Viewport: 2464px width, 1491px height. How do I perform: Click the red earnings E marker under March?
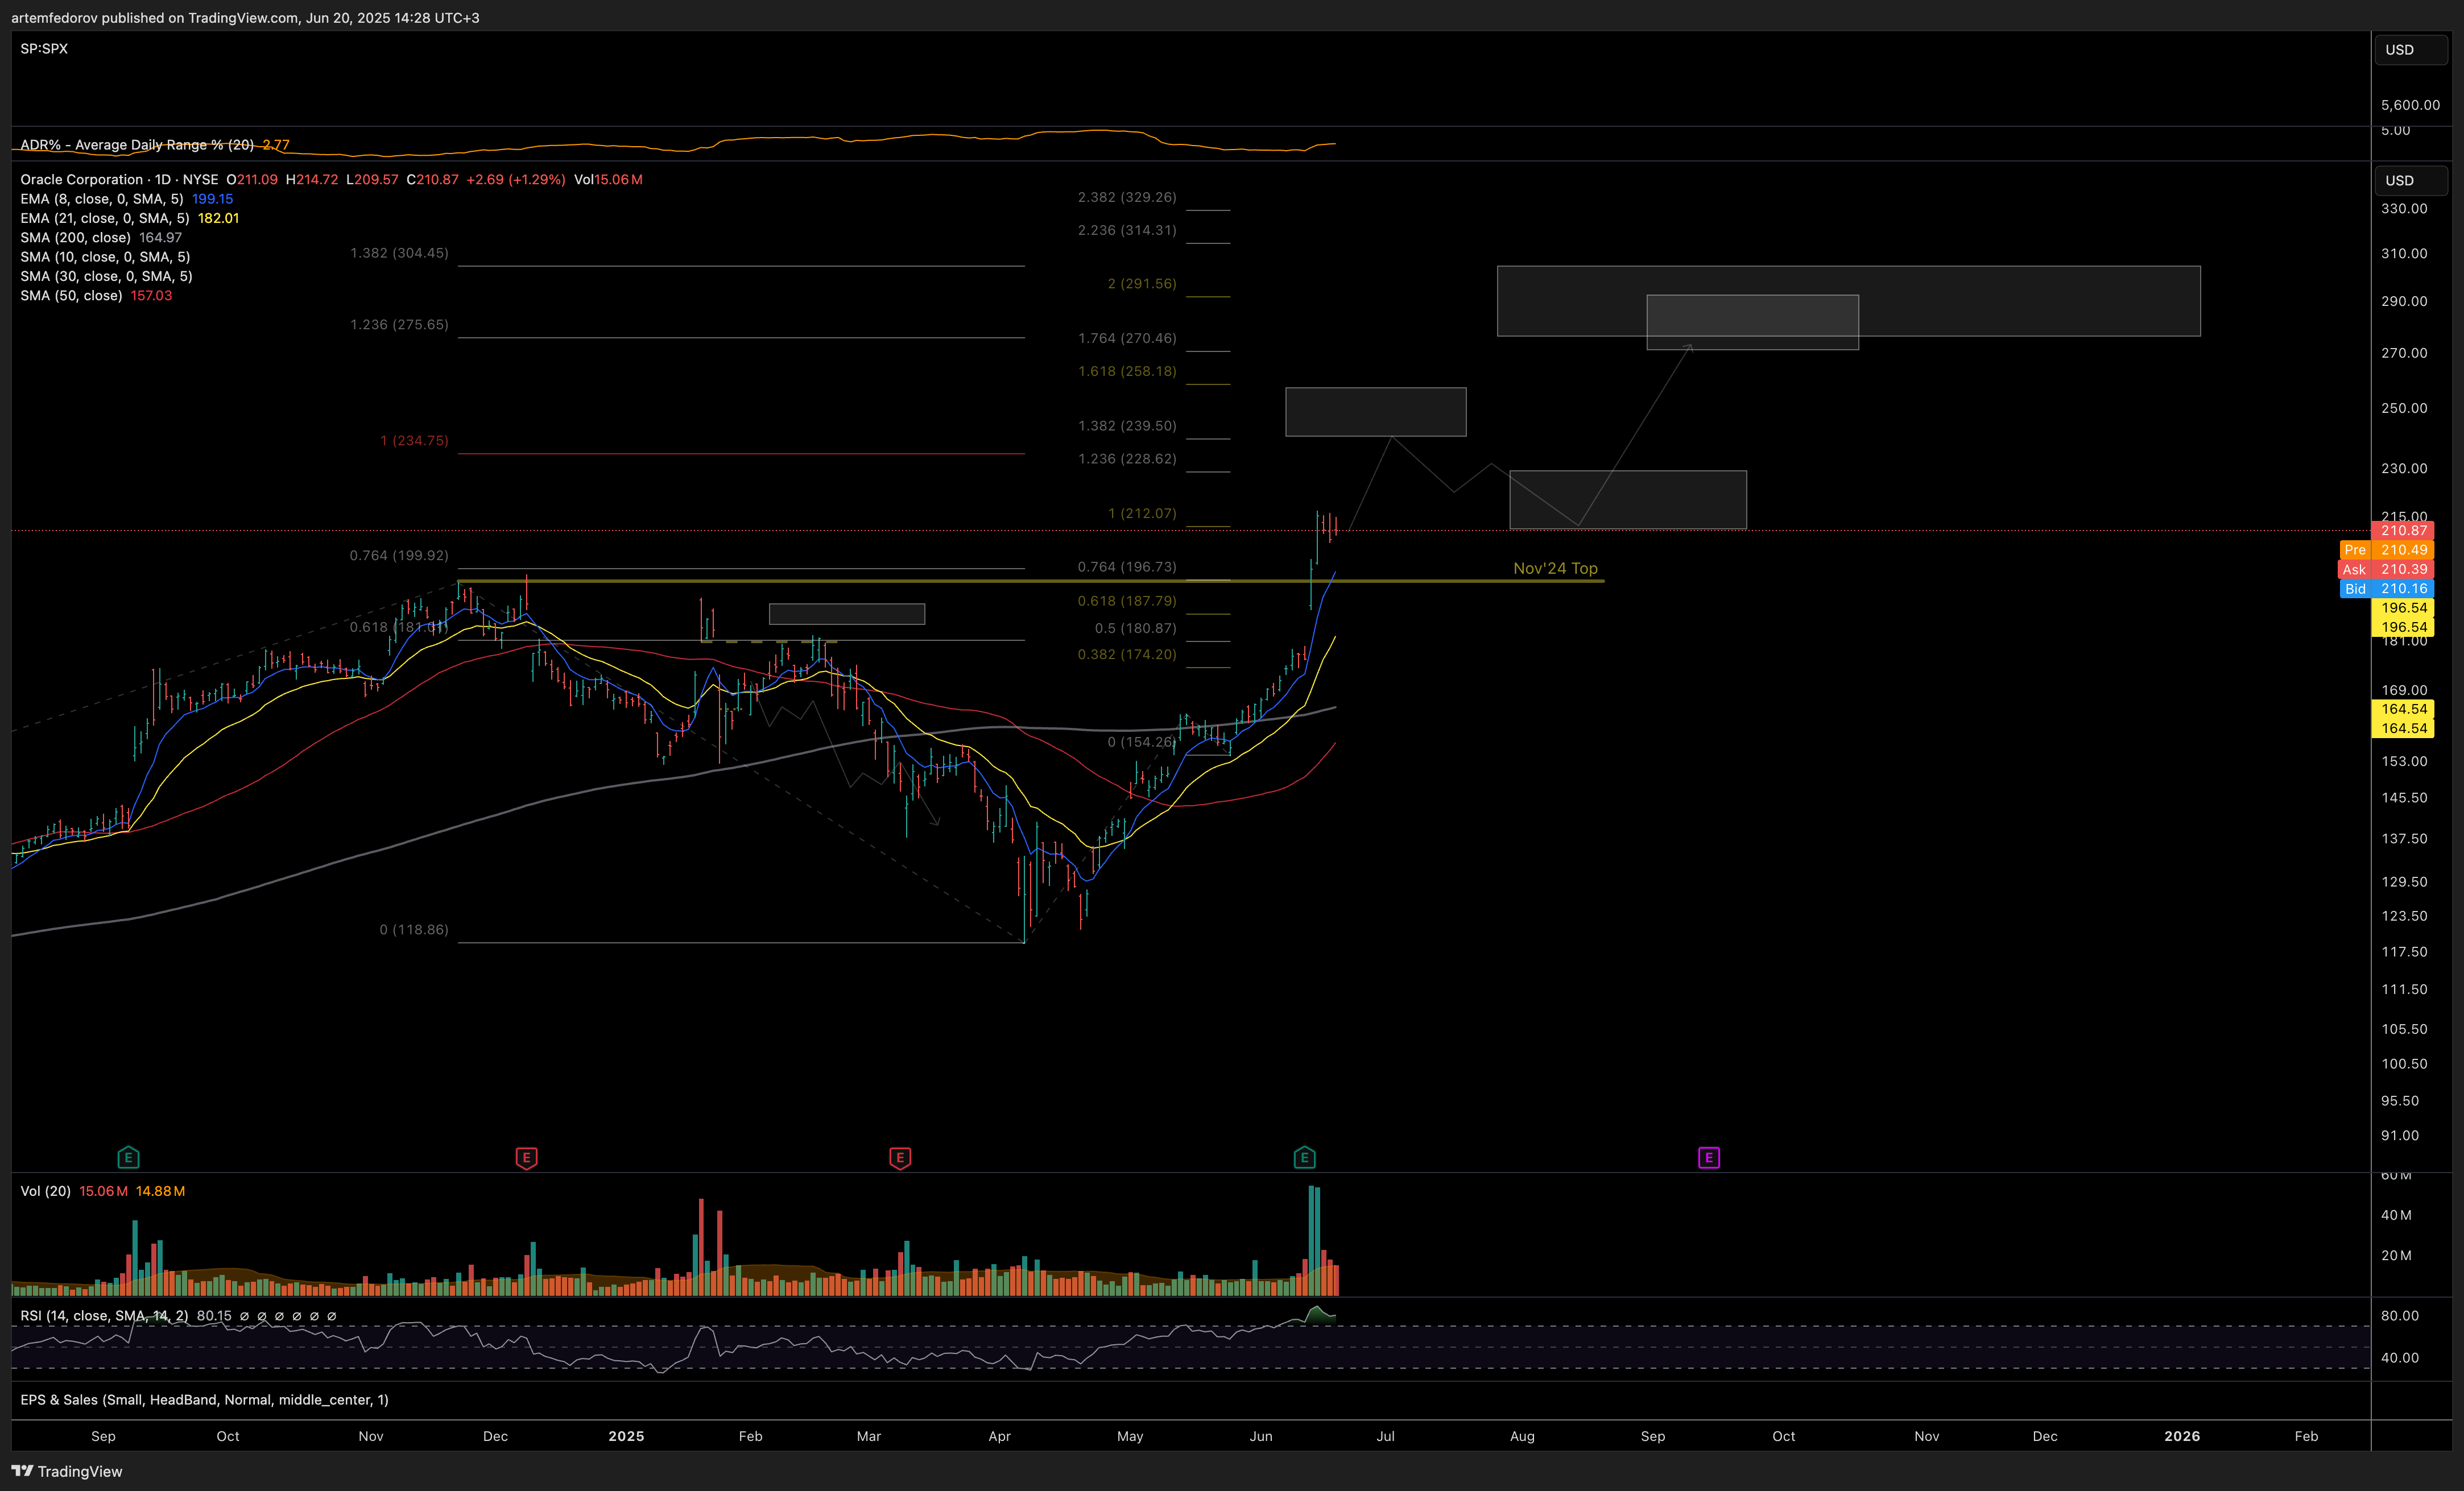[x=900, y=1158]
